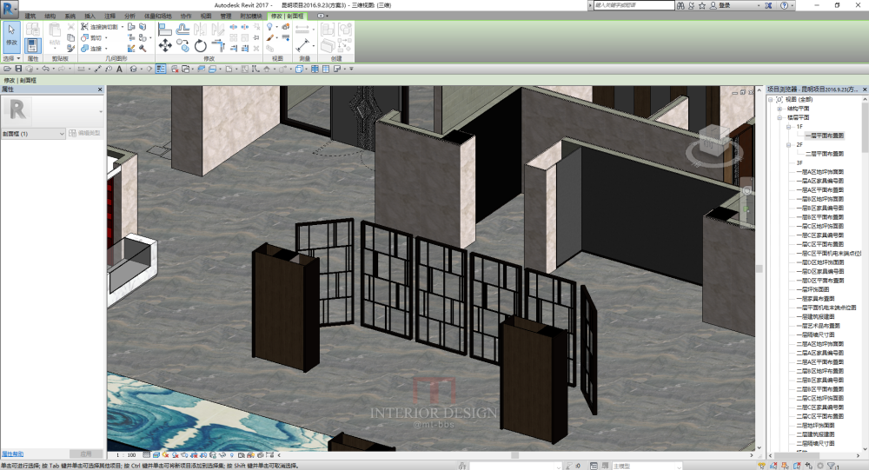Collapse the 1F node in the project browser
This screenshot has width=869, height=470.
(x=788, y=126)
